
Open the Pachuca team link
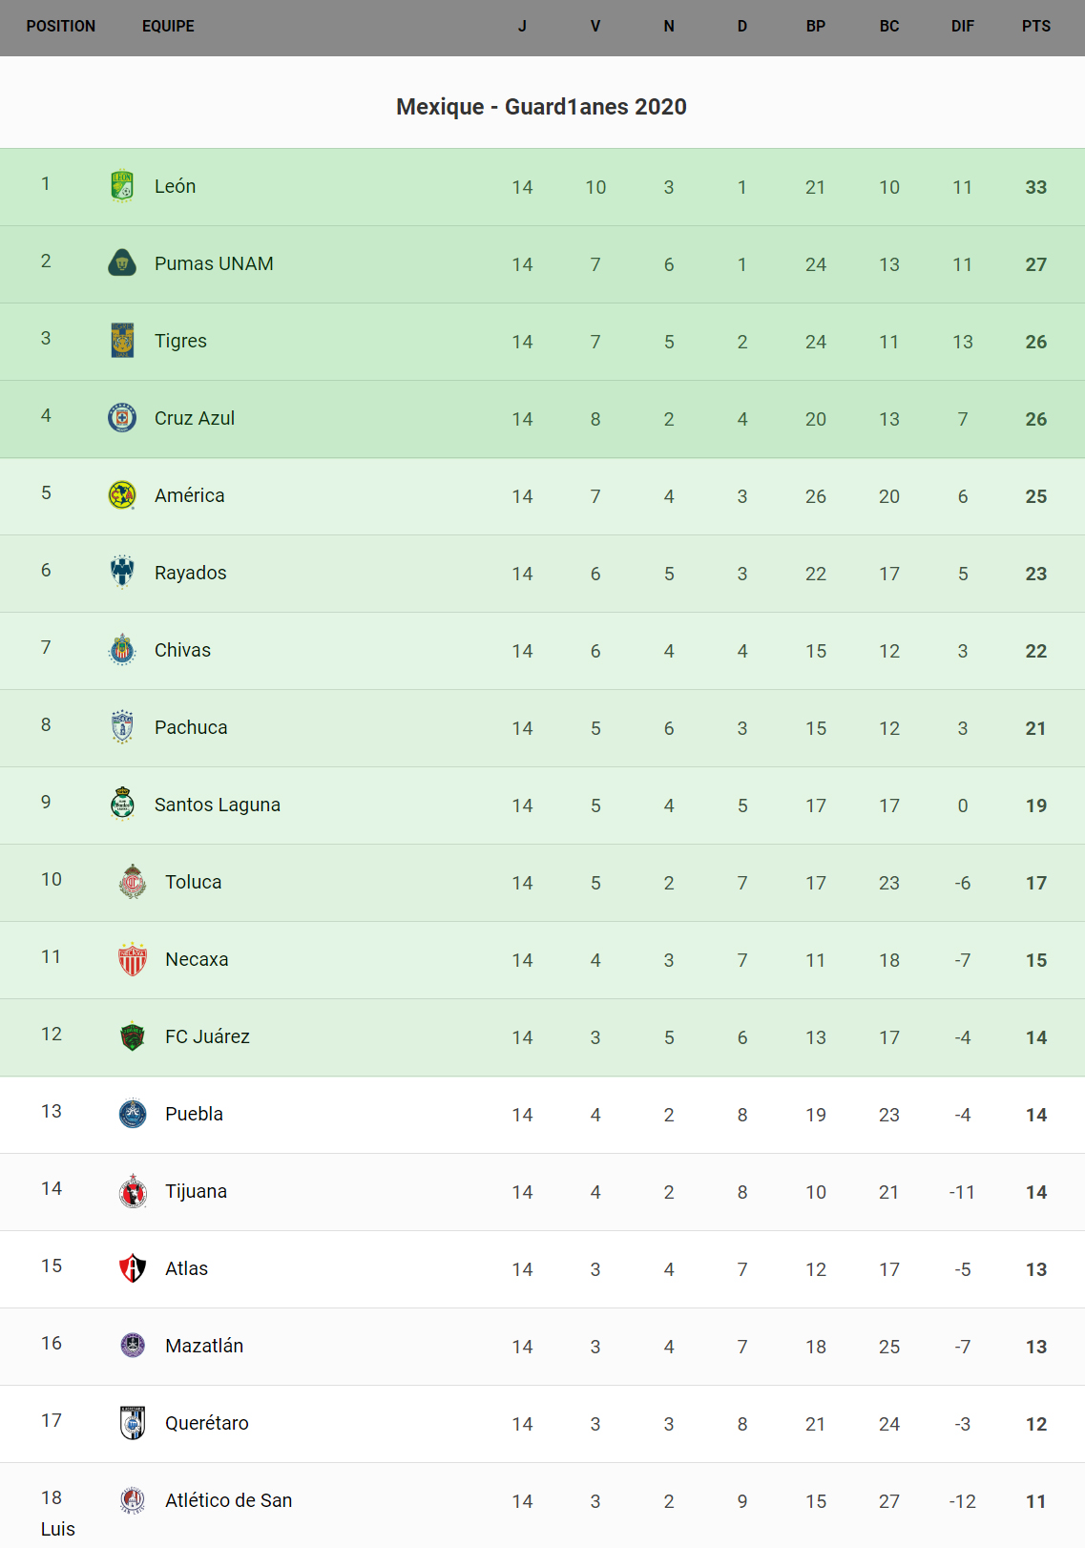(191, 727)
